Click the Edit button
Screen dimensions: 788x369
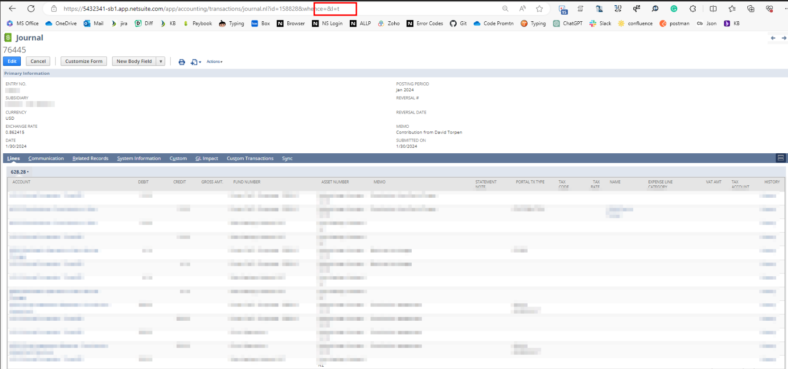12,61
